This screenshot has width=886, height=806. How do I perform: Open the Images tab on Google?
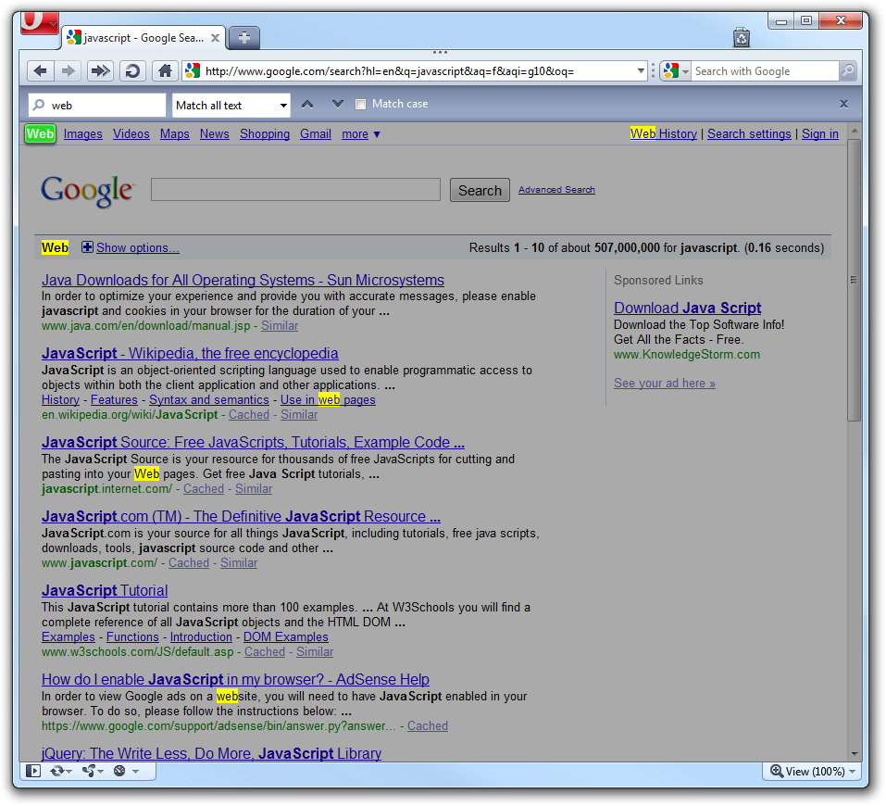pyautogui.click(x=83, y=134)
